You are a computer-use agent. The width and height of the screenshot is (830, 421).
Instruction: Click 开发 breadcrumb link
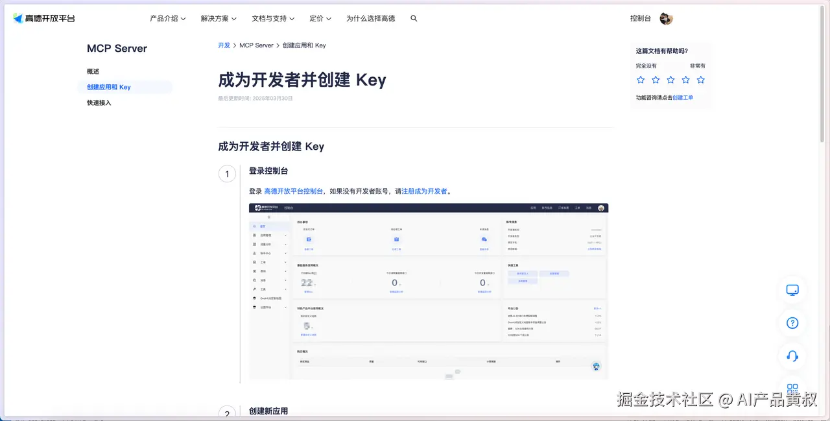tap(224, 45)
